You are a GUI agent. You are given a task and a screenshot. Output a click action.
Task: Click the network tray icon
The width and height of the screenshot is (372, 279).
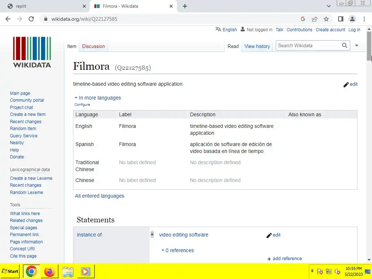pyautogui.click(x=328, y=271)
